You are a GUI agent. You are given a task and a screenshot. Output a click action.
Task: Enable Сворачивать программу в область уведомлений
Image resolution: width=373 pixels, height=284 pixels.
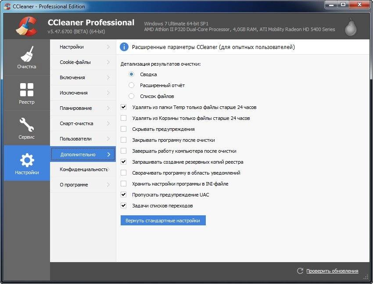123,172
